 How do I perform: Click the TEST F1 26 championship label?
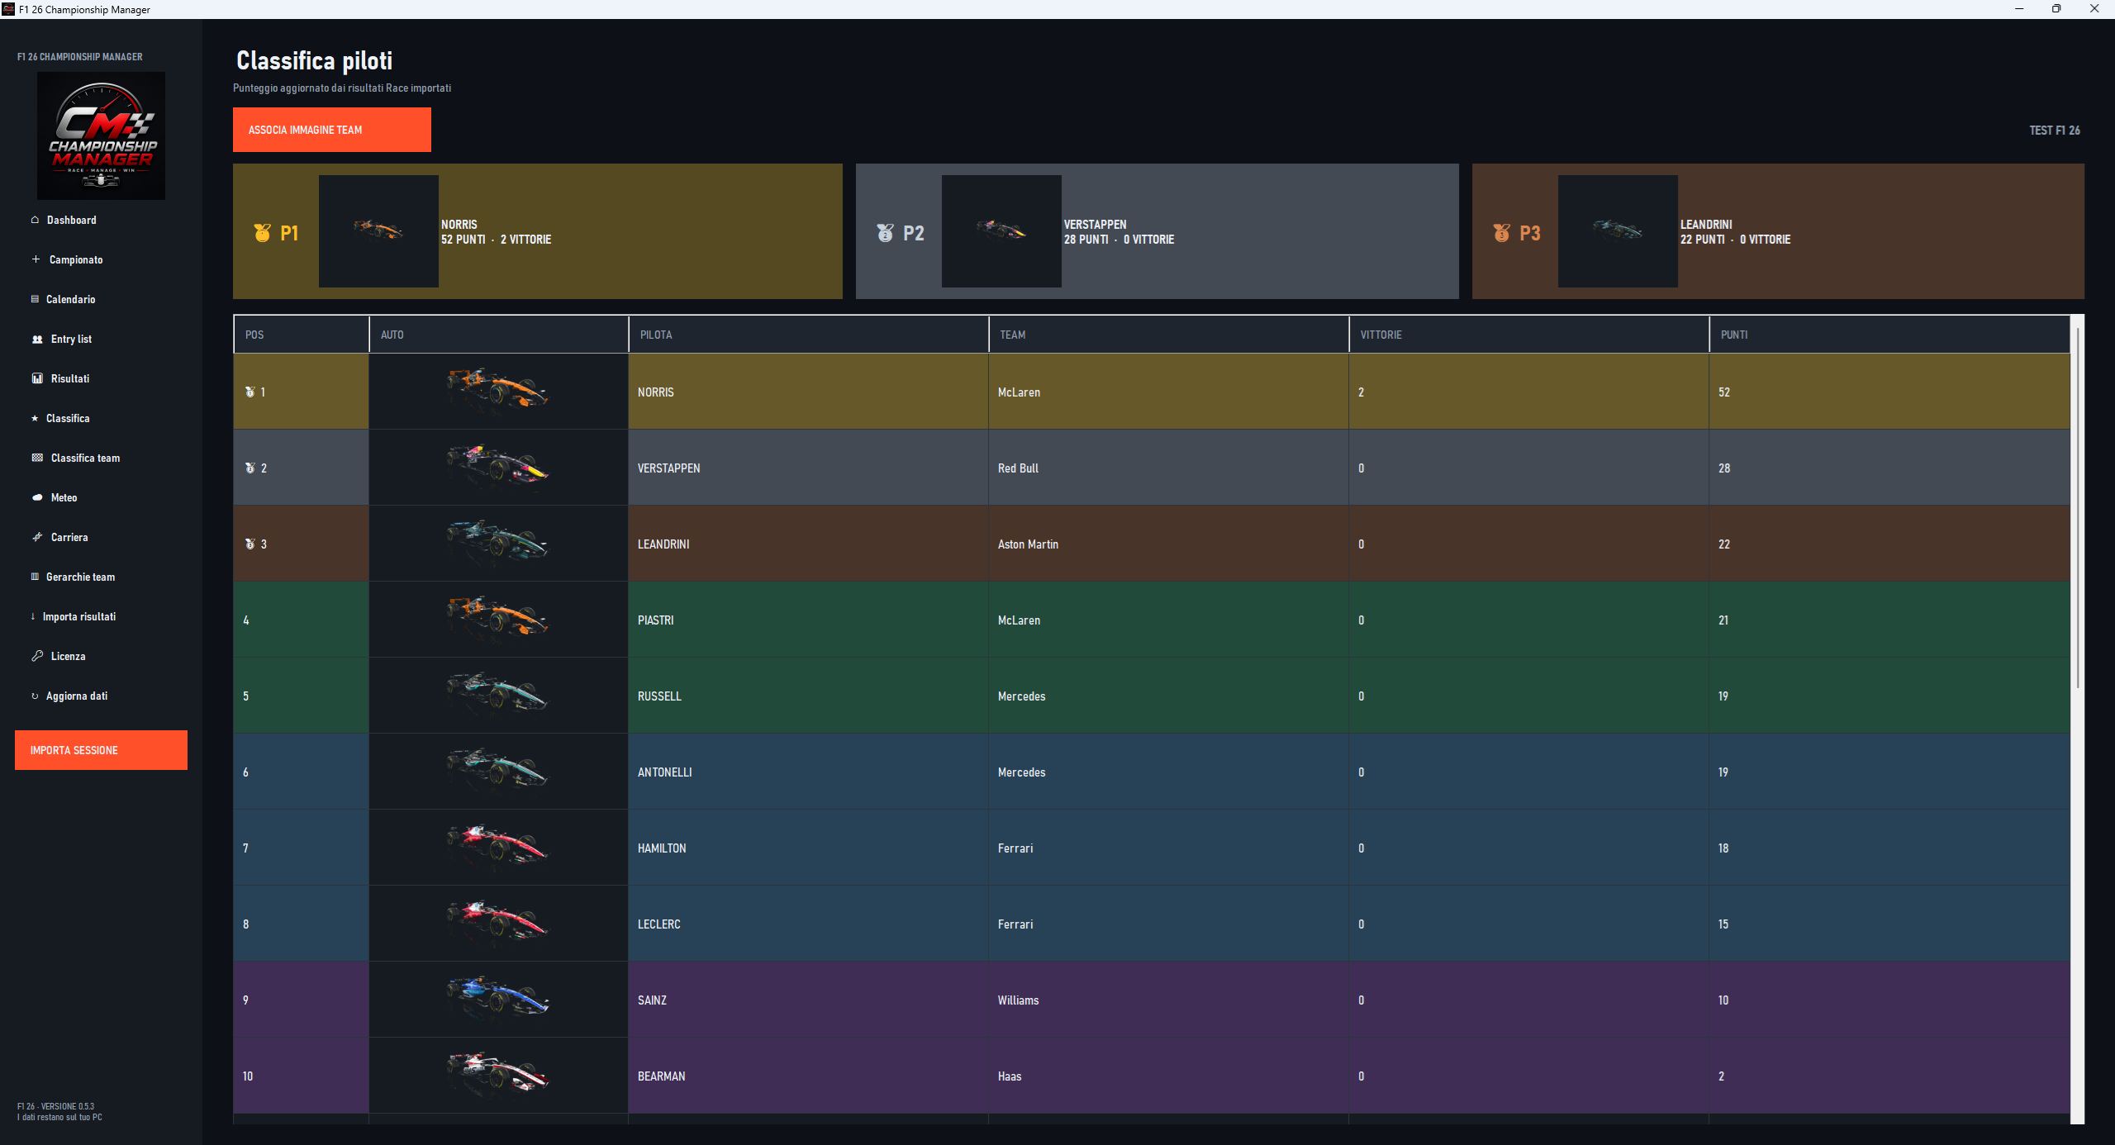[2055, 131]
